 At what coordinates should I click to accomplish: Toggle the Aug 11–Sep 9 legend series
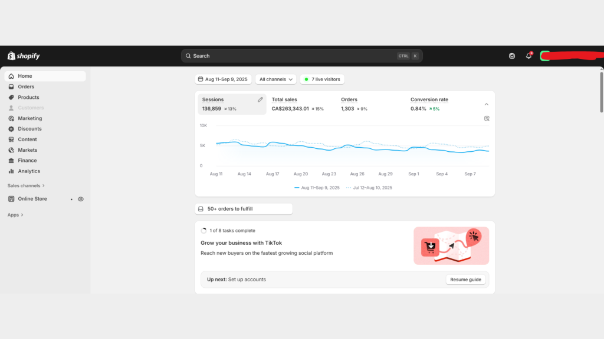click(x=317, y=188)
